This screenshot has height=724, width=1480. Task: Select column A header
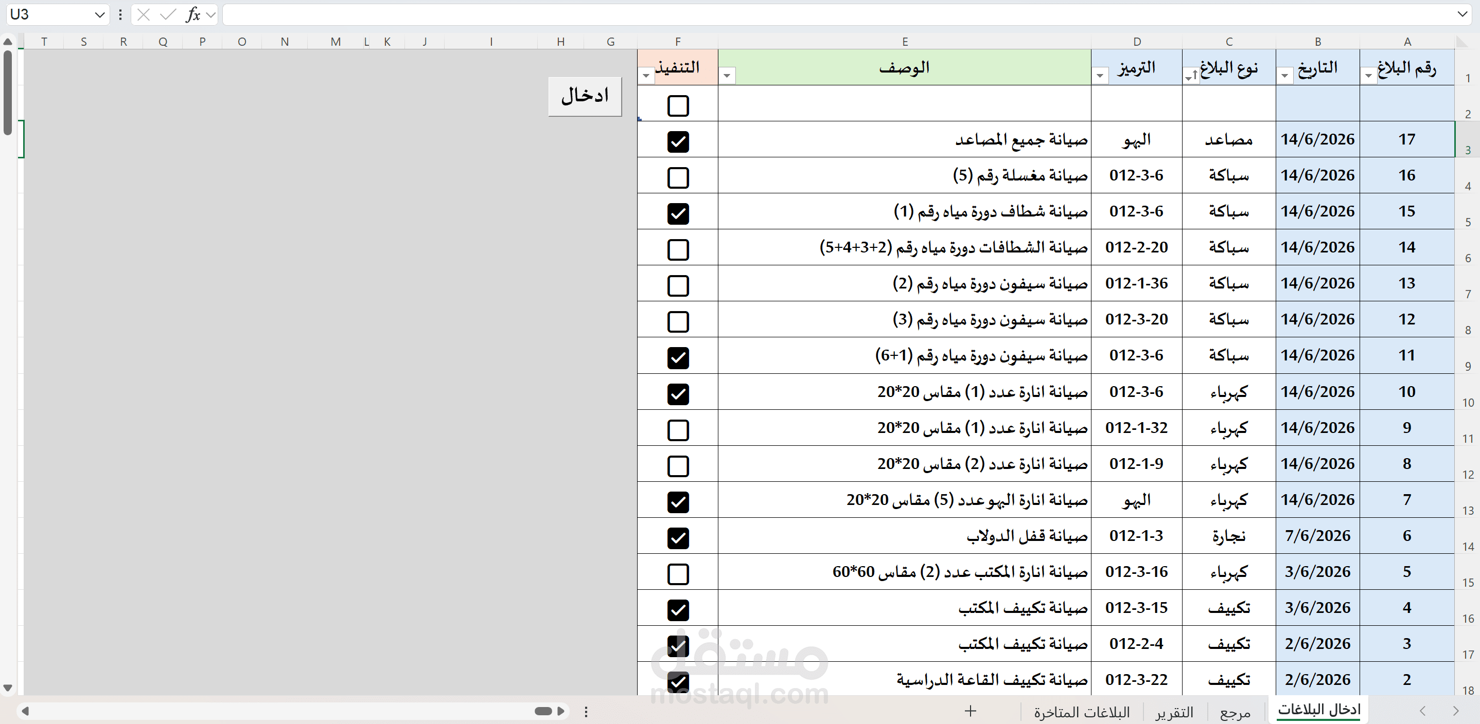click(x=1407, y=41)
